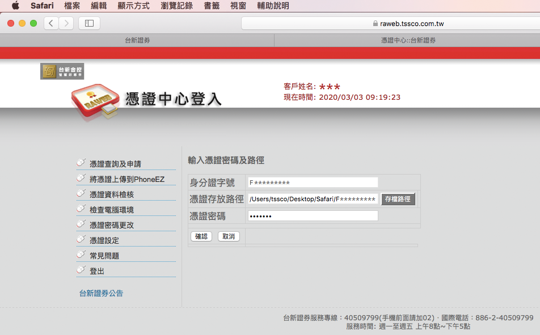The image size is (540, 335).
Task: Click the 現在時間 timestamp text
Action: click(342, 97)
